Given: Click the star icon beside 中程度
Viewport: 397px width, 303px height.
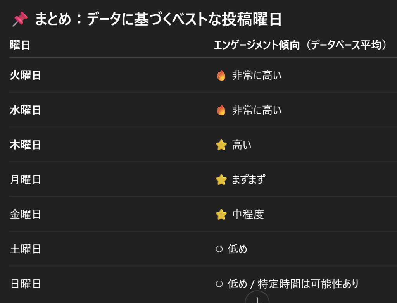Looking at the screenshot, I should [x=221, y=214].
